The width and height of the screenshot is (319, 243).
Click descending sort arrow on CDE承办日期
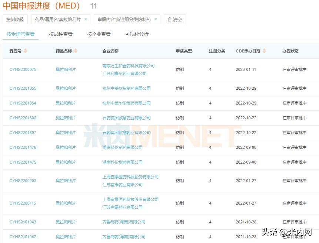(x=264, y=52)
